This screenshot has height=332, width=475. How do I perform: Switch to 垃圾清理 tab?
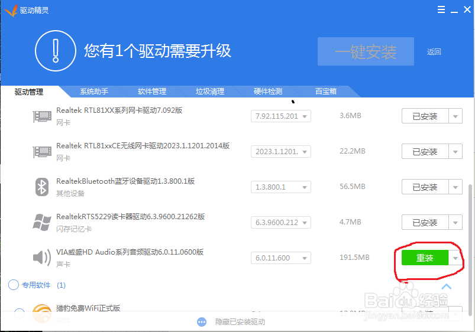pyautogui.click(x=210, y=92)
